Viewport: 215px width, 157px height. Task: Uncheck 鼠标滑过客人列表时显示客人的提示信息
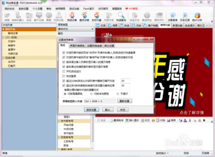(64, 62)
